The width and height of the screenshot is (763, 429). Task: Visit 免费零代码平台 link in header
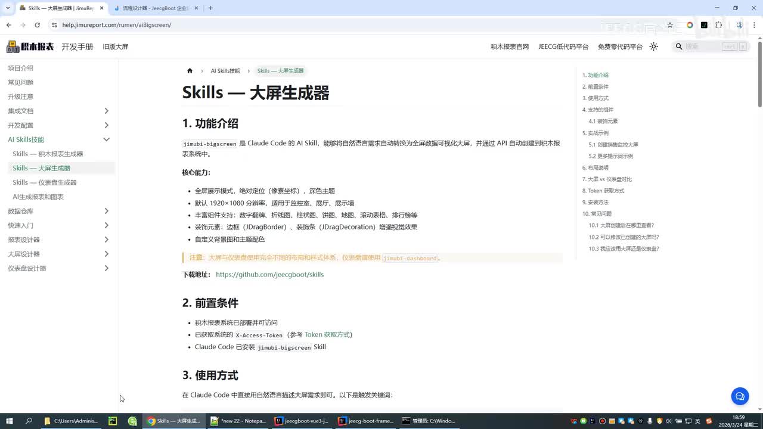620,46
